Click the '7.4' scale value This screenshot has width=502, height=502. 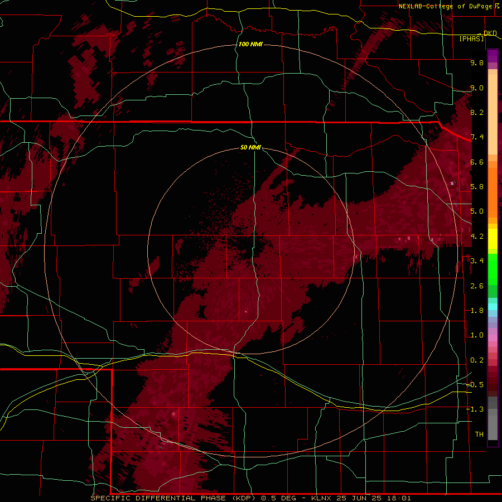coord(477,137)
